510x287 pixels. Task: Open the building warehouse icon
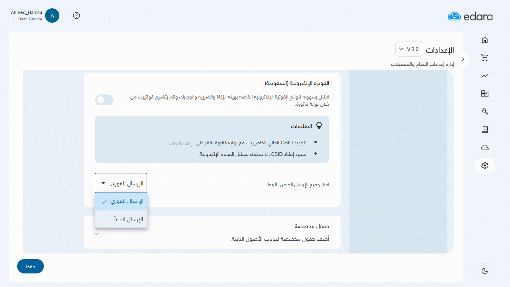(484, 94)
